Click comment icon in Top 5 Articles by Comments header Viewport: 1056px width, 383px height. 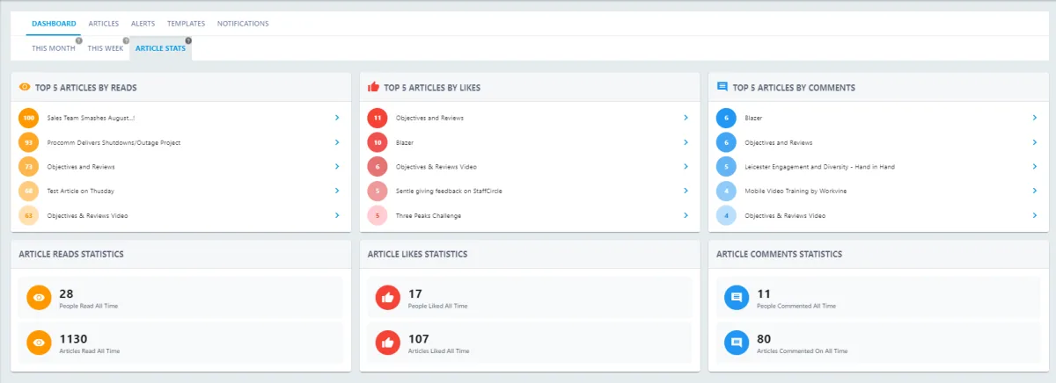tap(722, 87)
